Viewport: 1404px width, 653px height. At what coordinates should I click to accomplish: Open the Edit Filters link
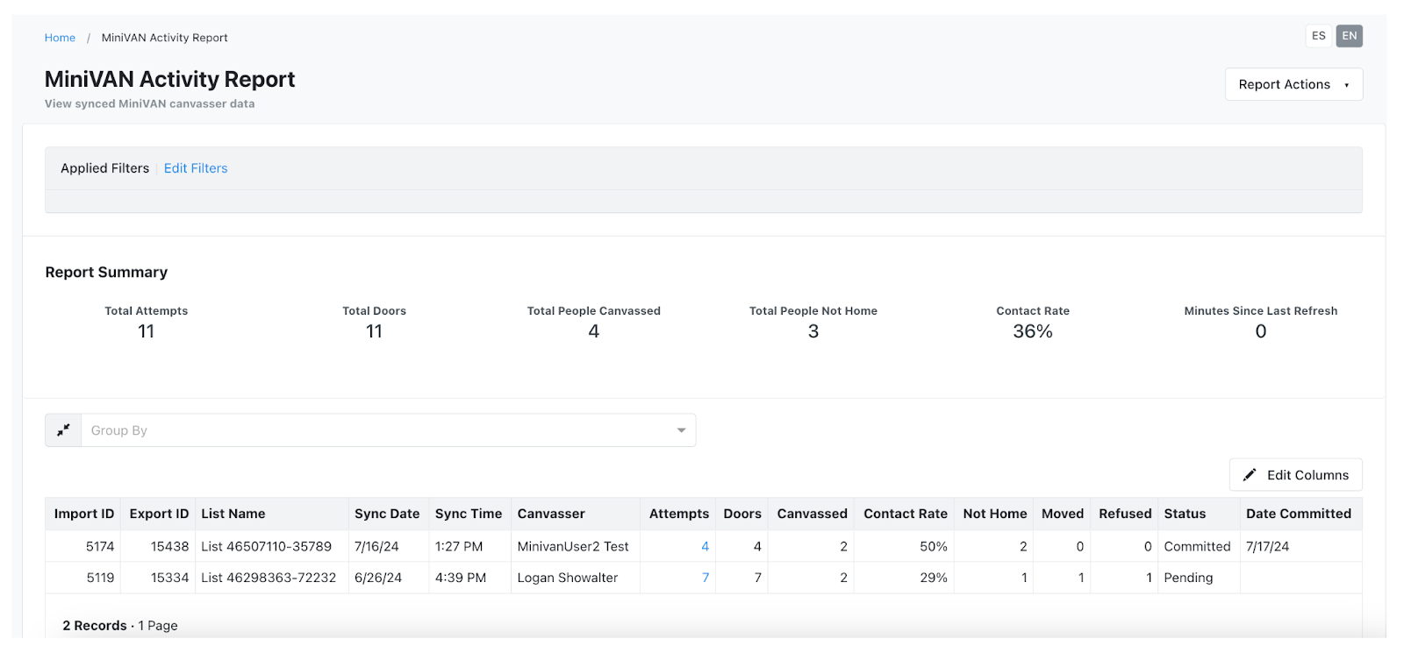coord(196,168)
